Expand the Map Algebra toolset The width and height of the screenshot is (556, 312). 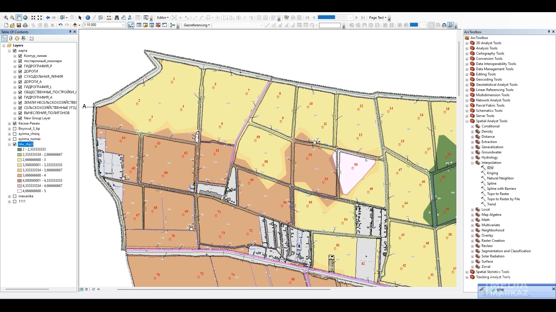tap(472, 215)
